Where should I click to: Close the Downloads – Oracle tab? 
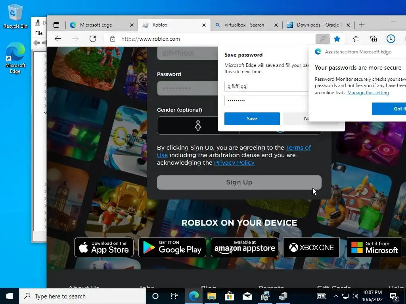point(348,25)
